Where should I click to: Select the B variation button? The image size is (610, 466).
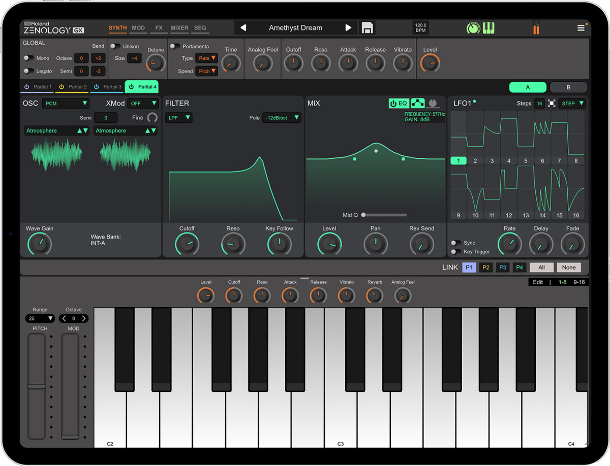click(x=568, y=87)
